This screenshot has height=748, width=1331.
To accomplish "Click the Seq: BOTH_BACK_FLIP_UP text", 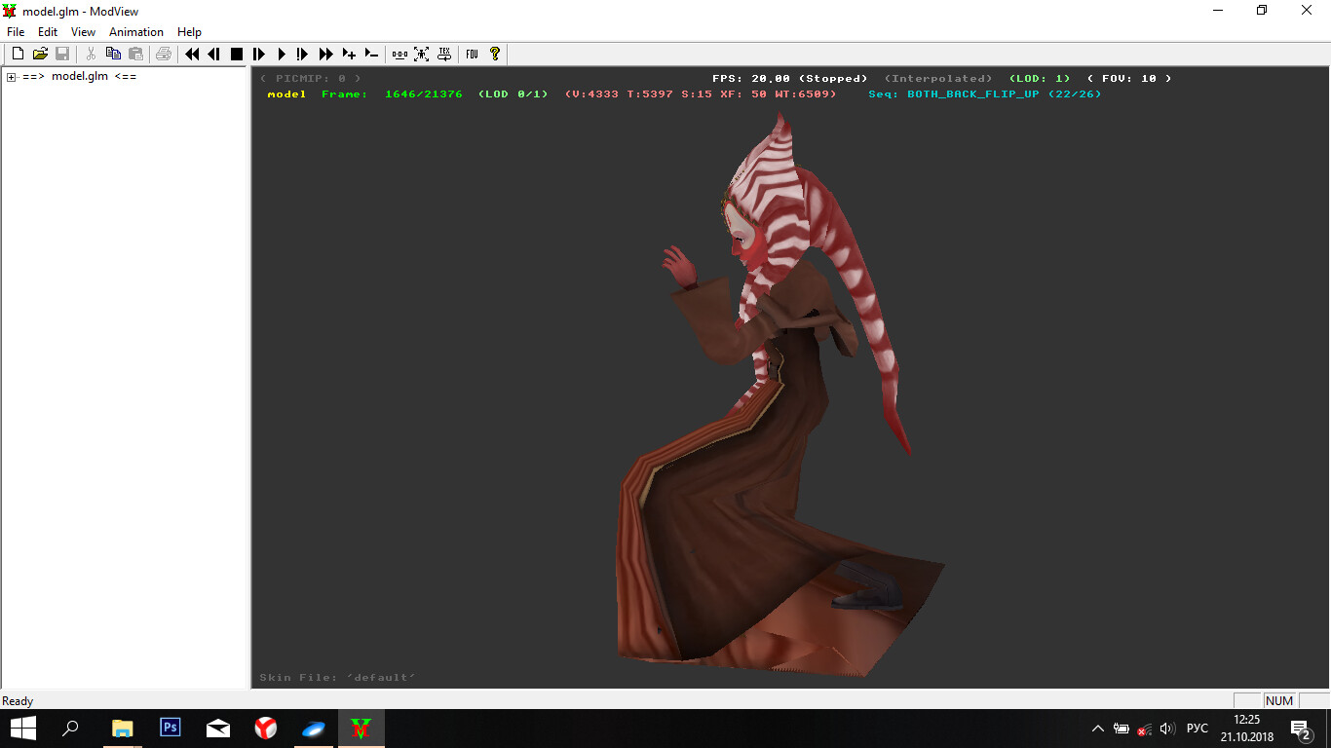I will 985,94.
